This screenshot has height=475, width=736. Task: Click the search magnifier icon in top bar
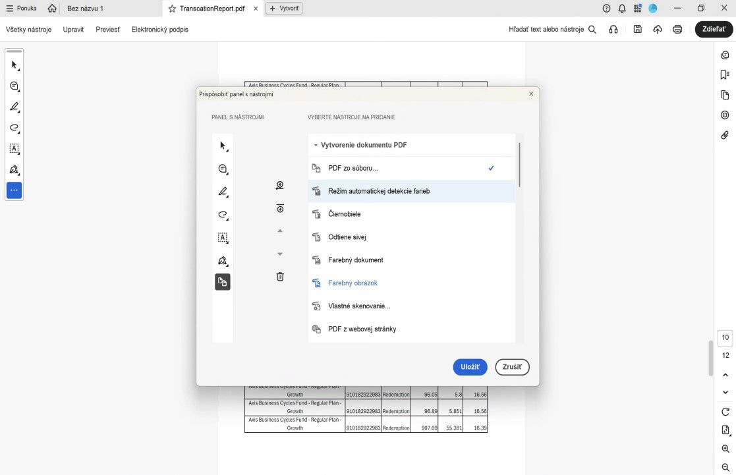[592, 30]
